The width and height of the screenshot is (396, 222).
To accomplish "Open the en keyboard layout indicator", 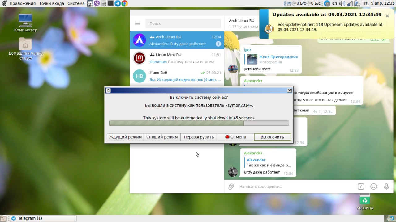I will click(x=335, y=4).
